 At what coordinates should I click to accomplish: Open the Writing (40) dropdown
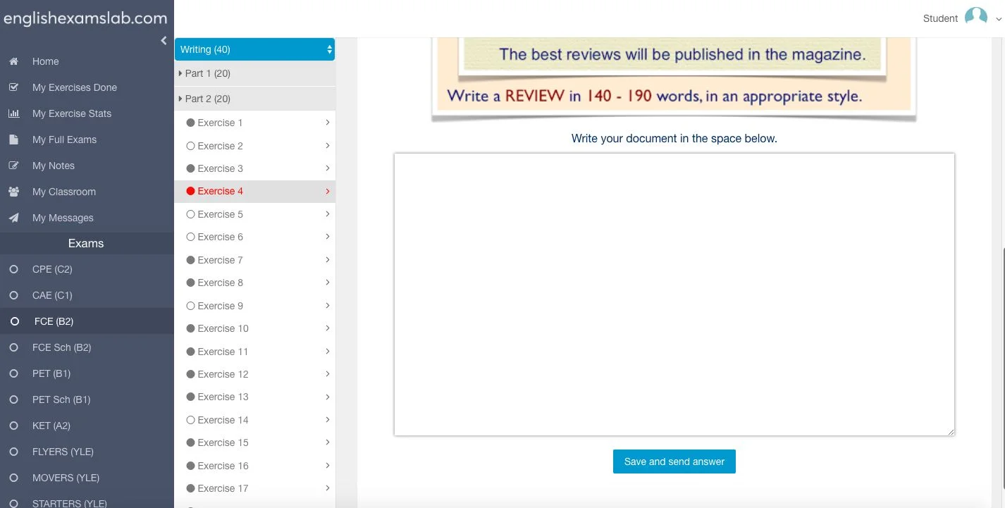coord(254,49)
